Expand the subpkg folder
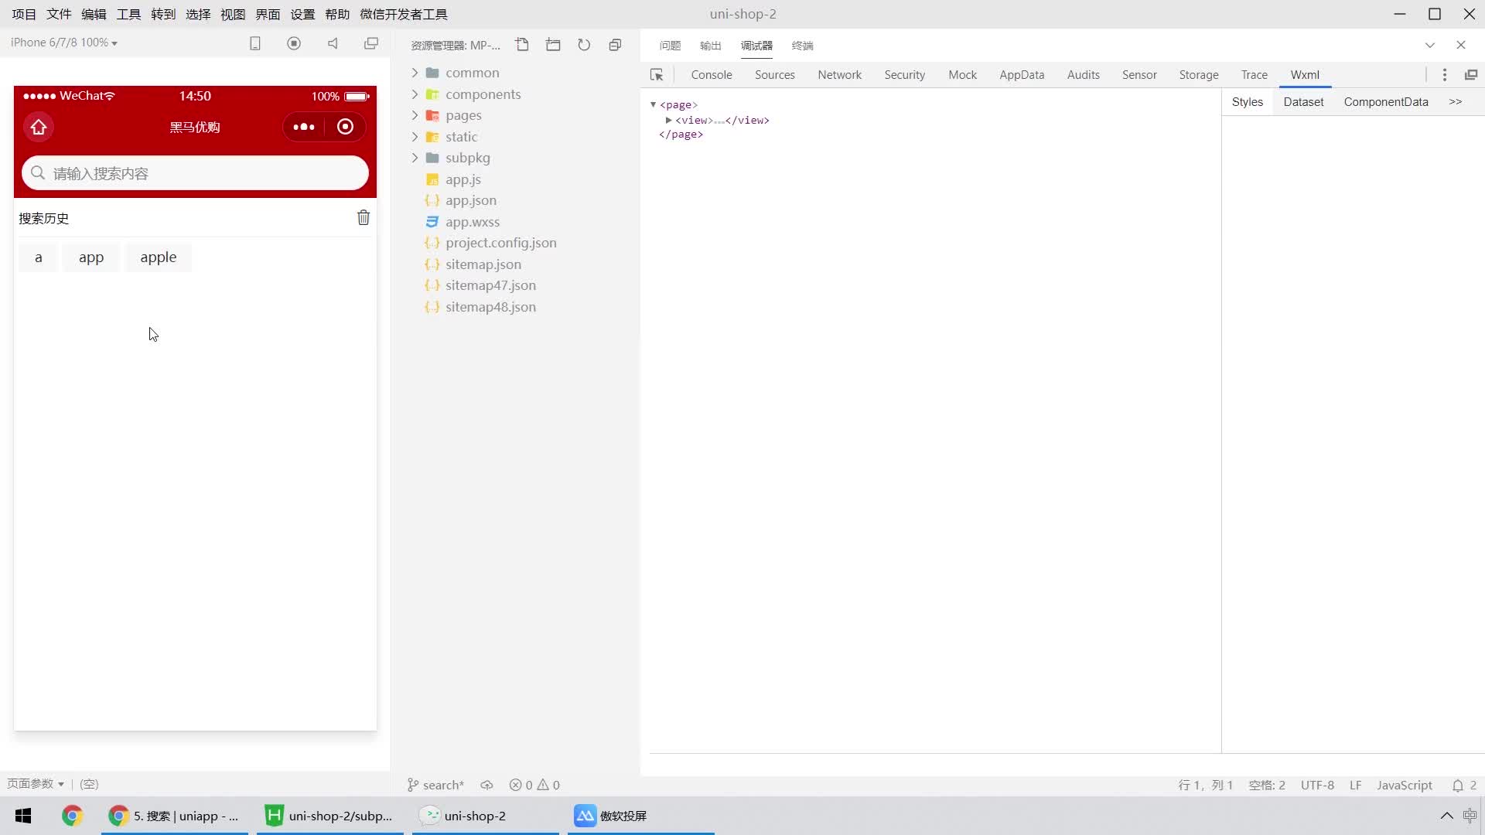Screen dimensions: 1485x835 (415, 158)
